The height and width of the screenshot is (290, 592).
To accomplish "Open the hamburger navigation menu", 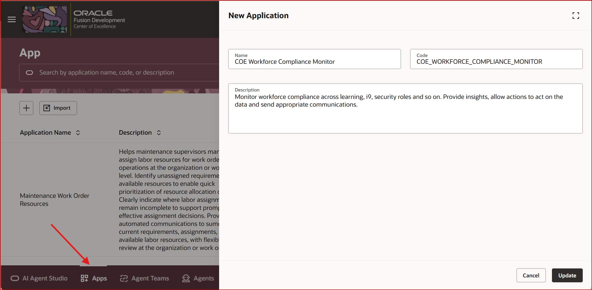I will [x=12, y=20].
